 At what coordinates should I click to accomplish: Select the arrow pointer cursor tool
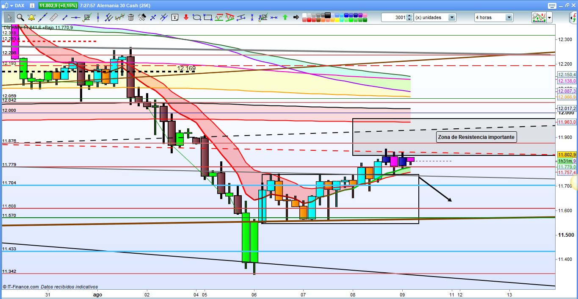[x=9, y=17]
